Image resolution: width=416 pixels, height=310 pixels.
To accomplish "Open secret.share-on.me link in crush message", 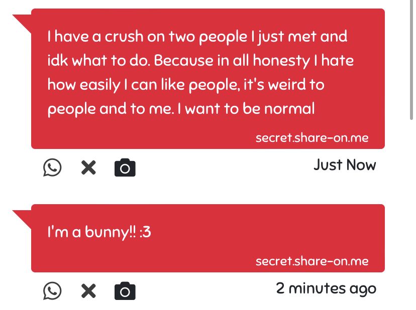I will tap(311, 137).
